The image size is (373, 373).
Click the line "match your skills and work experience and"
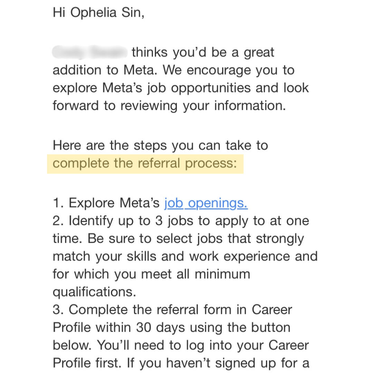pos(185,256)
